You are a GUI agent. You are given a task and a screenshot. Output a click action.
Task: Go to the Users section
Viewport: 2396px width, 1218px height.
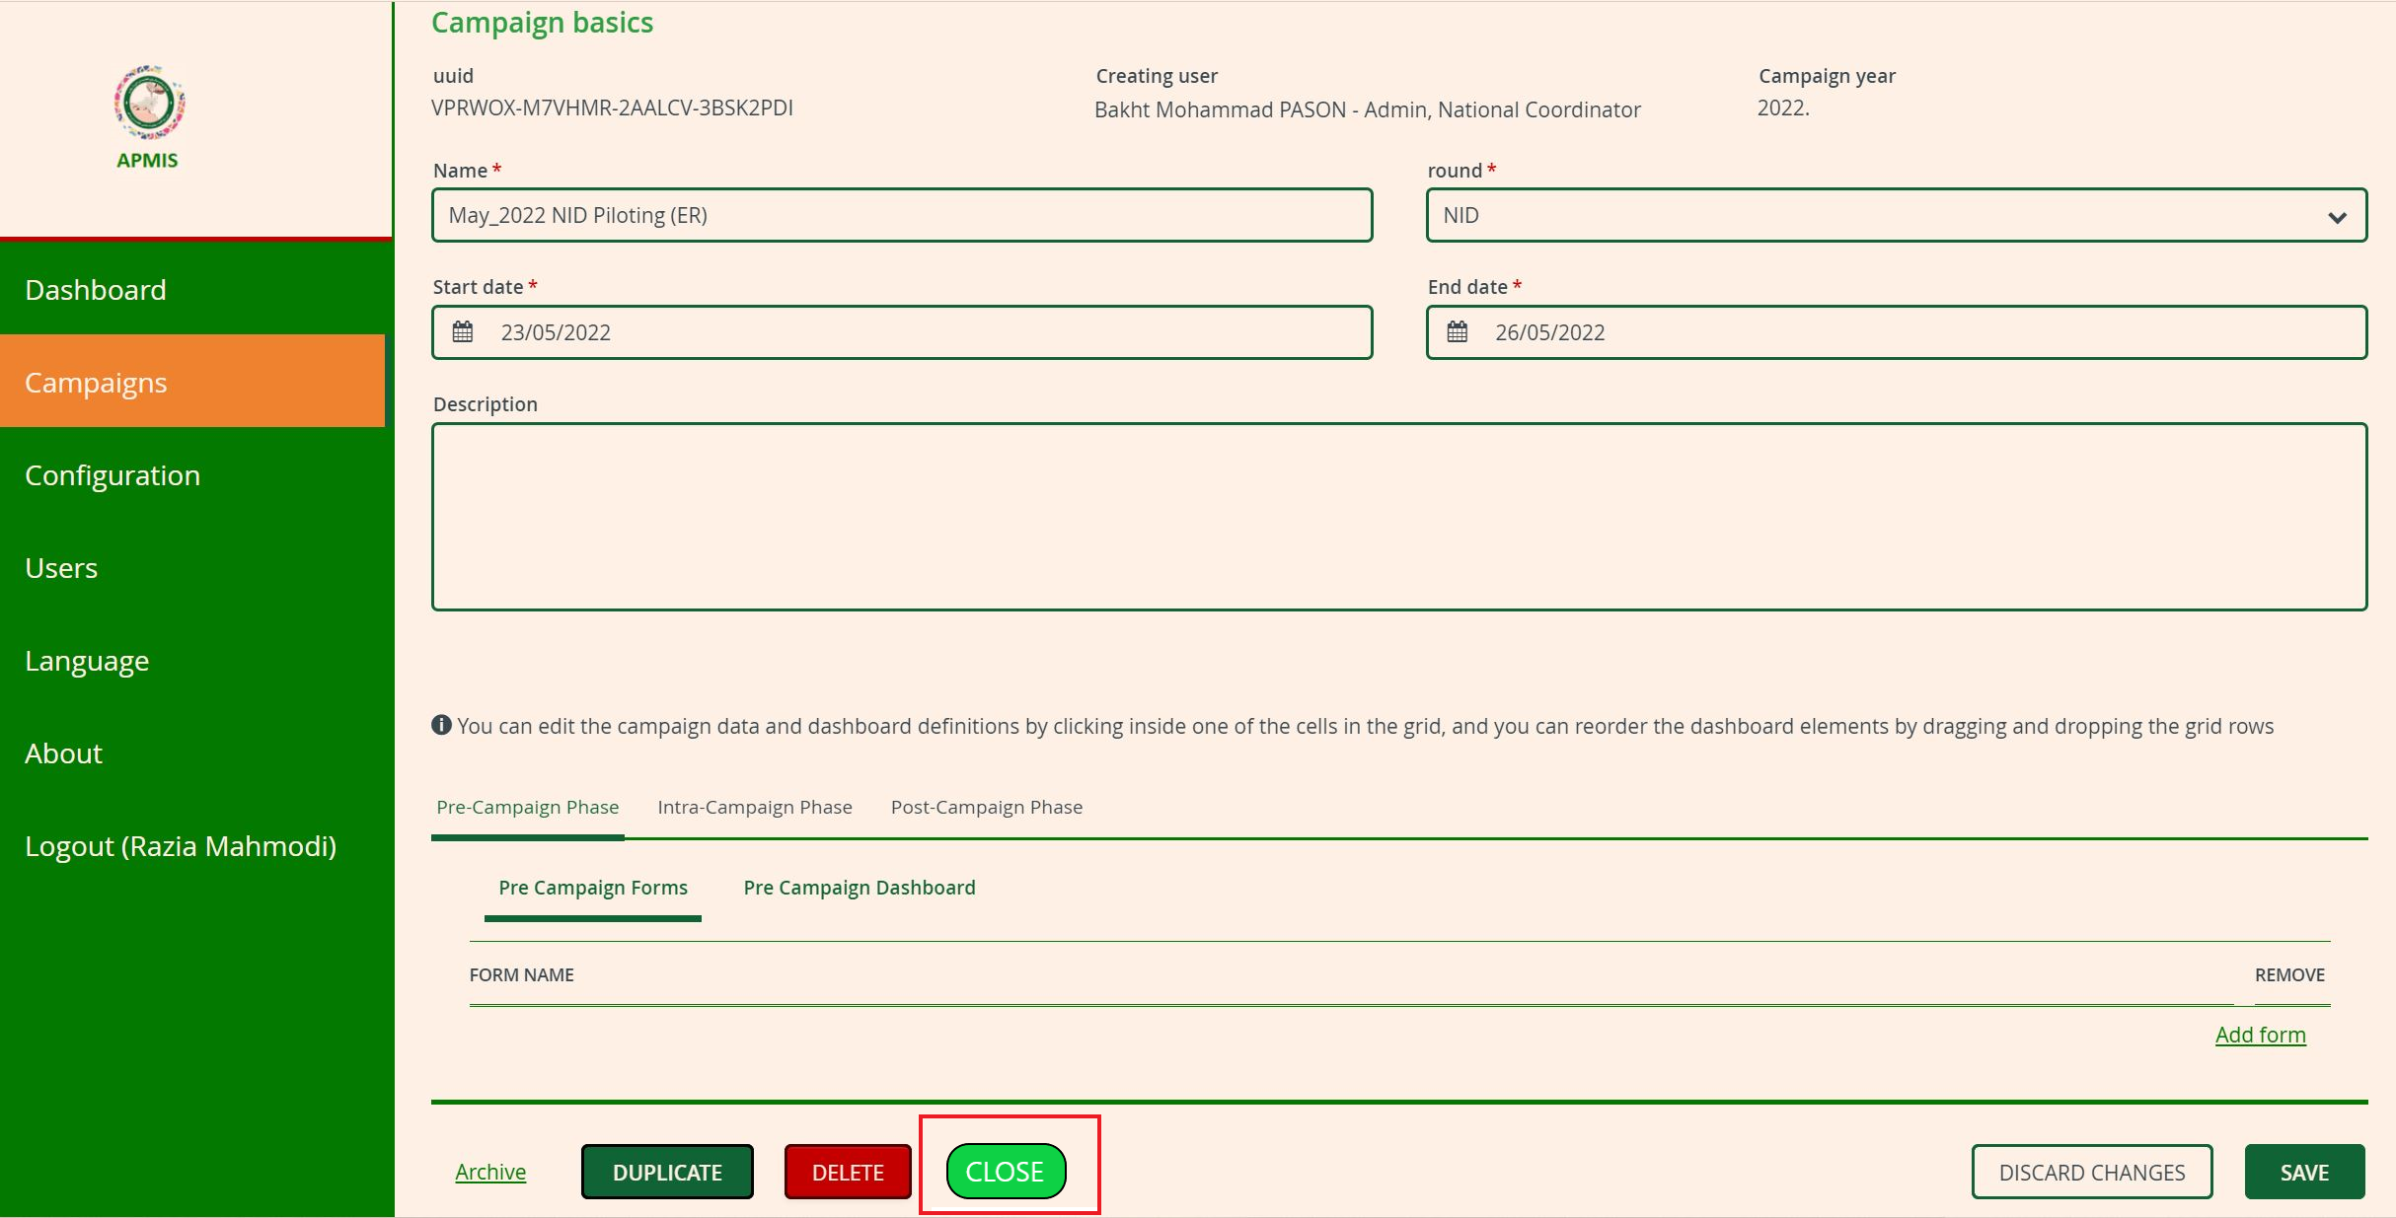click(61, 567)
